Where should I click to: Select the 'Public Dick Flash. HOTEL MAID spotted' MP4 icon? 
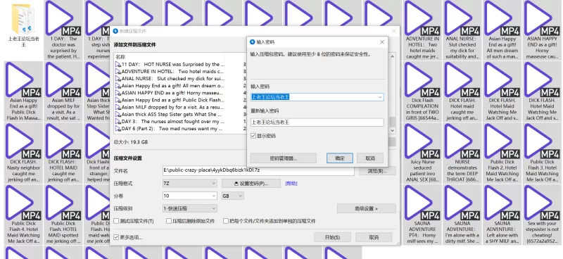(x=63, y=203)
